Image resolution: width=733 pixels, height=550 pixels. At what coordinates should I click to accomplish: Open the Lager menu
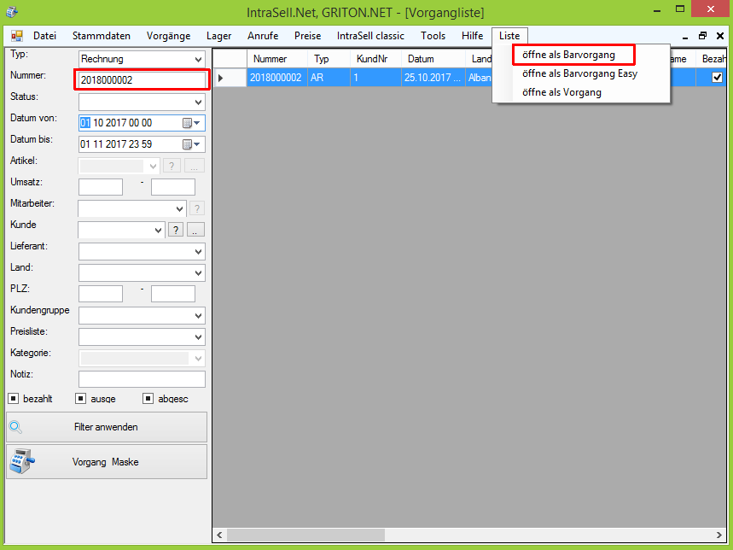coord(218,36)
